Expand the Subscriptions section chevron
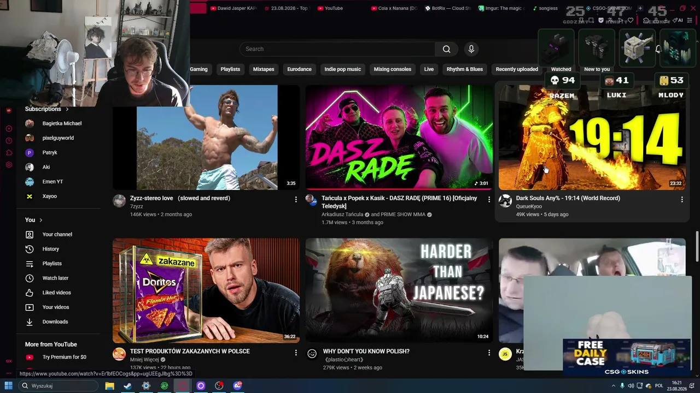The image size is (700, 393). coord(67,109)
